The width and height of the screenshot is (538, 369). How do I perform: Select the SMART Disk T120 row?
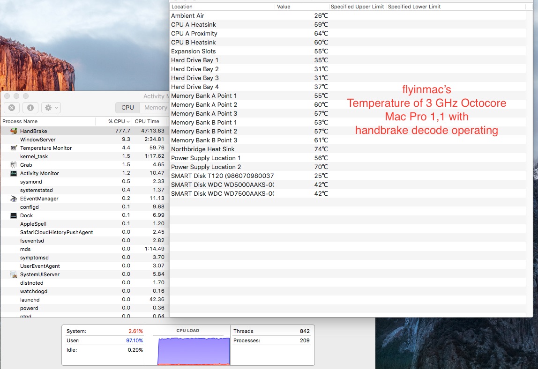tap(348, 176)
